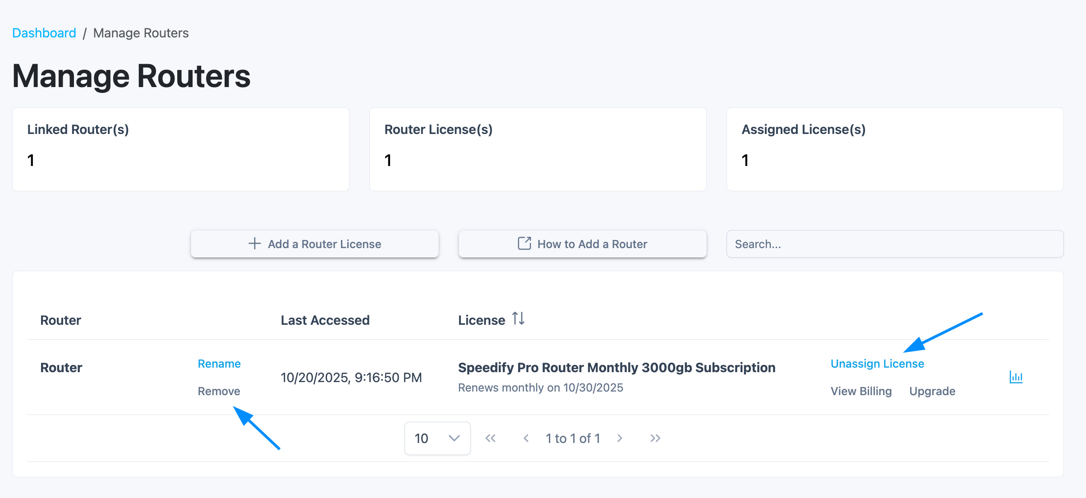Click the License column header text

point(481,320)
